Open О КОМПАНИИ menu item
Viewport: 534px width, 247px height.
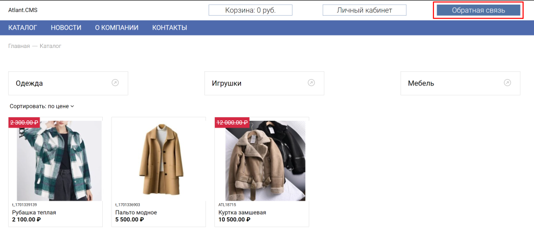click(x=117, y=28)
